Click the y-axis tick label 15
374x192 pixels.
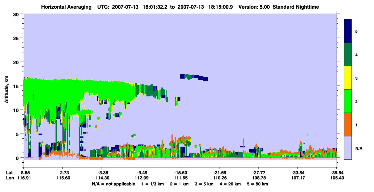point(17,86)
